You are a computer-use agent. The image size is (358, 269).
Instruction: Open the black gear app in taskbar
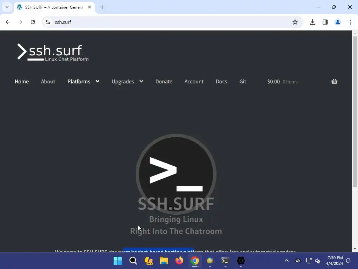coord(241,261)
